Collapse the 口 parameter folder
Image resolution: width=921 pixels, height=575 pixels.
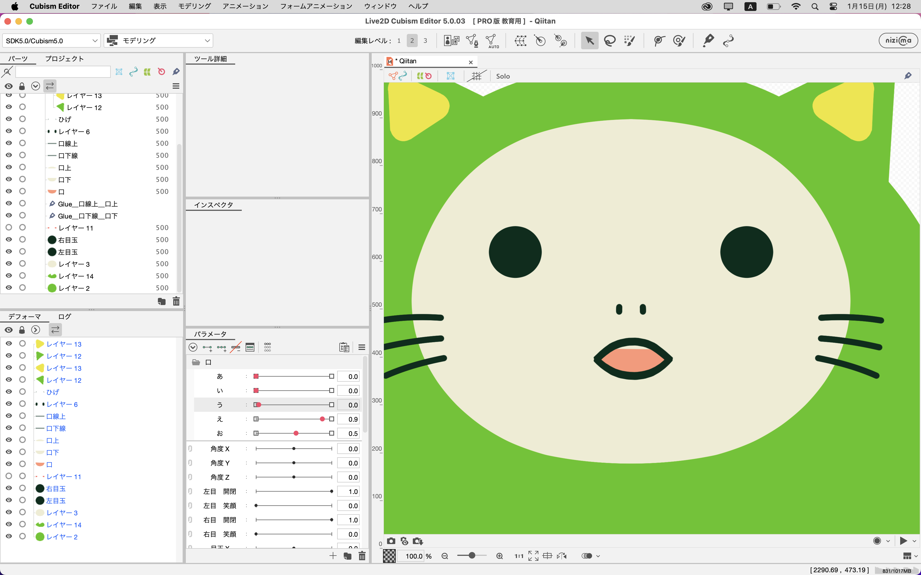pyautogui.click(x=196, y=362)
